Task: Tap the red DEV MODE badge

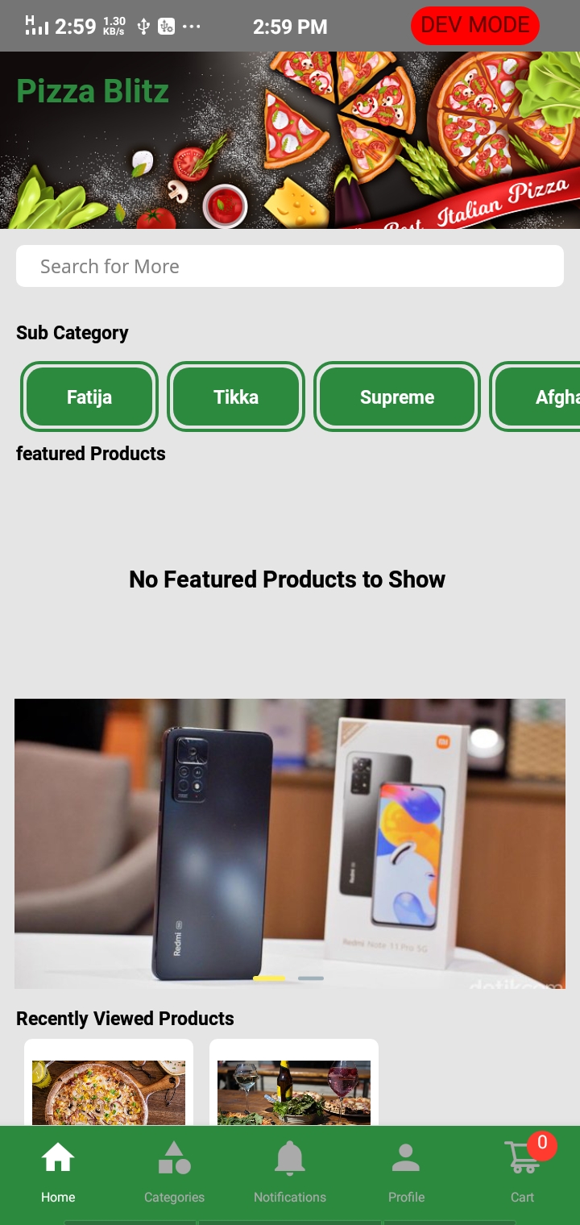Action: (475, 25)
